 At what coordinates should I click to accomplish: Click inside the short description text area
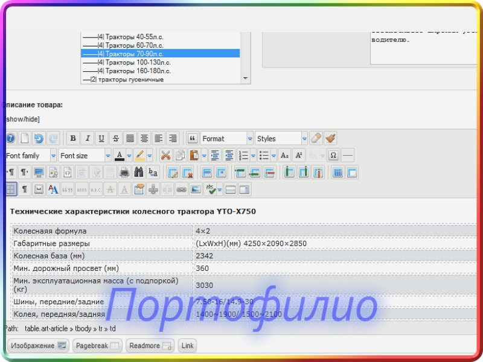pos(424,48)
